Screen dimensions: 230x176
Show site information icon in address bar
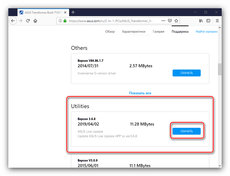click(x=60, y=21)
